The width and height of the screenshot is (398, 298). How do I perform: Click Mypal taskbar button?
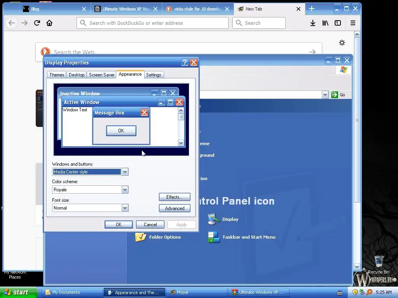196,293
